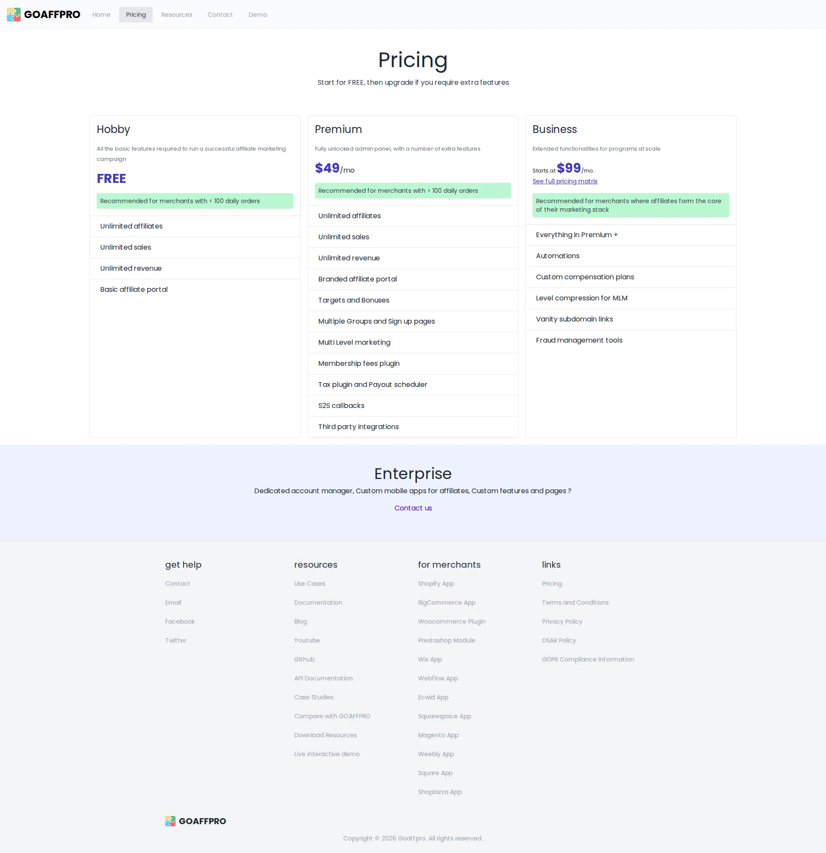
Task: Go to the Demo page from navigation
Action: pyautogui.click(x=258, y=14)
